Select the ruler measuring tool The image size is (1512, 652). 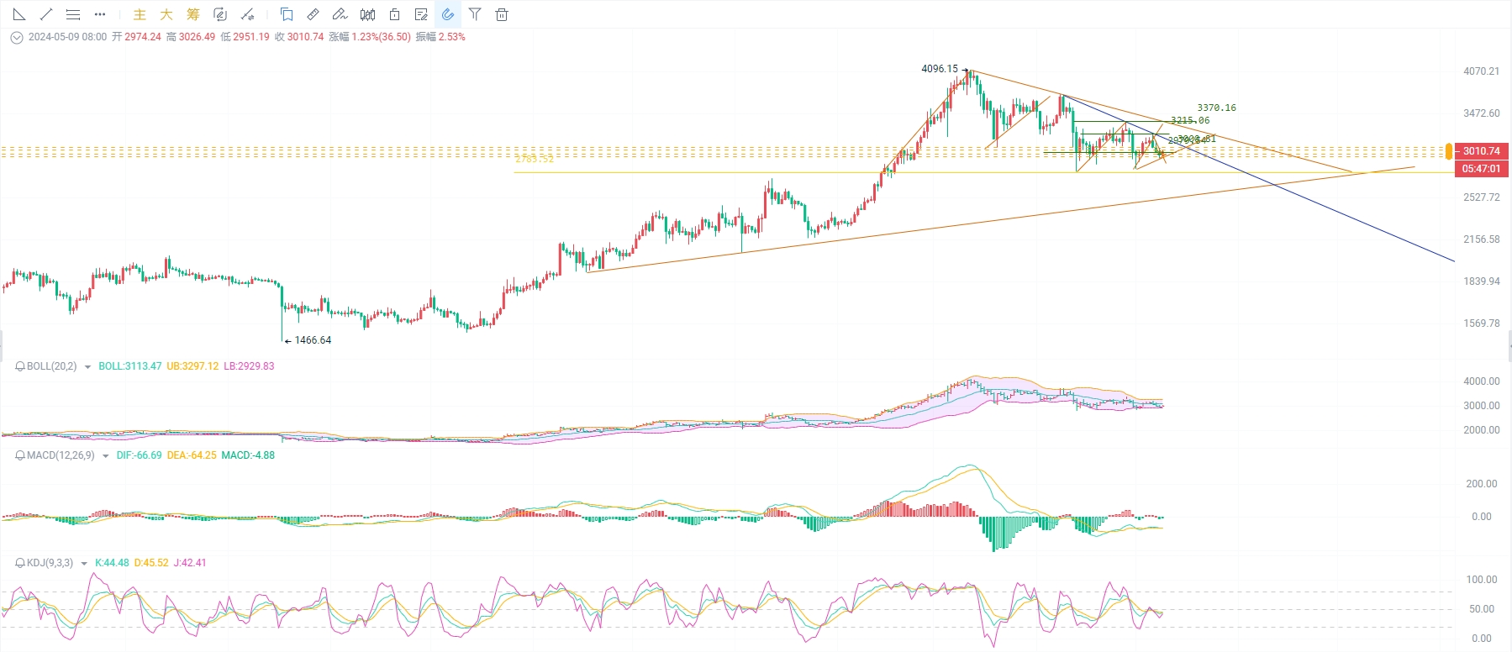[313, 14]
